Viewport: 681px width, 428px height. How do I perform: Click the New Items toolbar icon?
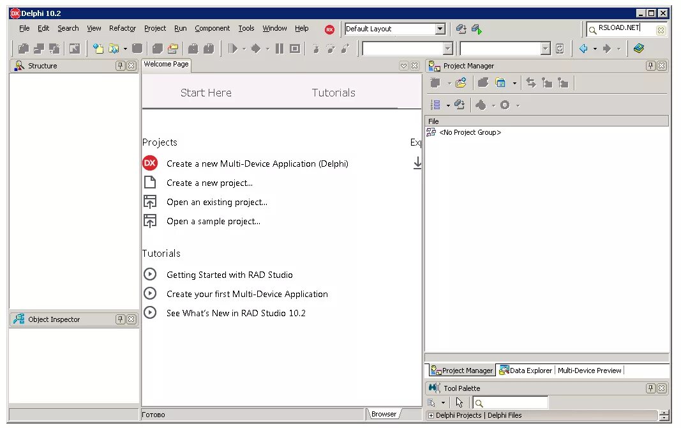(x=98, y=49)
